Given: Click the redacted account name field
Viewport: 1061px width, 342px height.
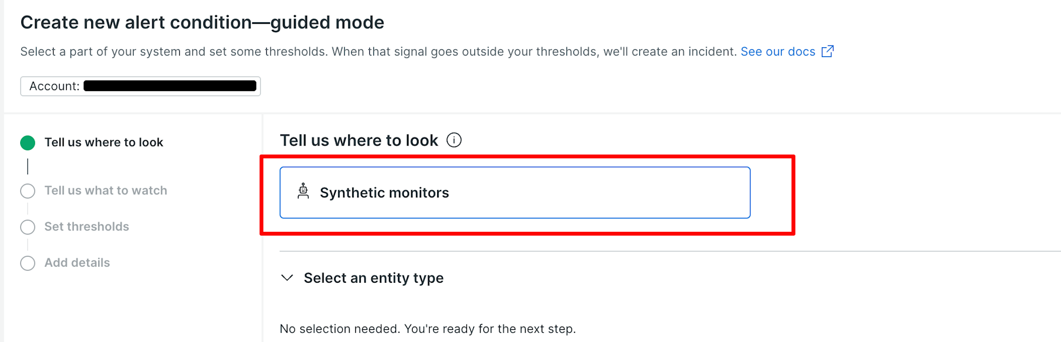Looking at the screenshot, I should [170, 86].
